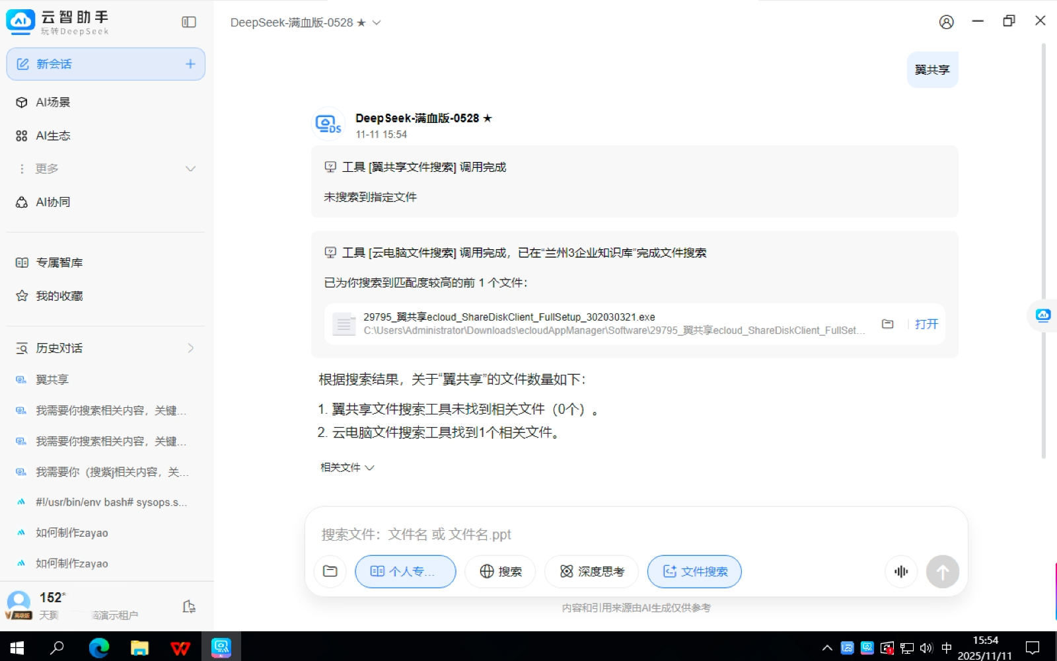Click 打开 to open the found file
1057x661 pixels.
pos(926,324)
